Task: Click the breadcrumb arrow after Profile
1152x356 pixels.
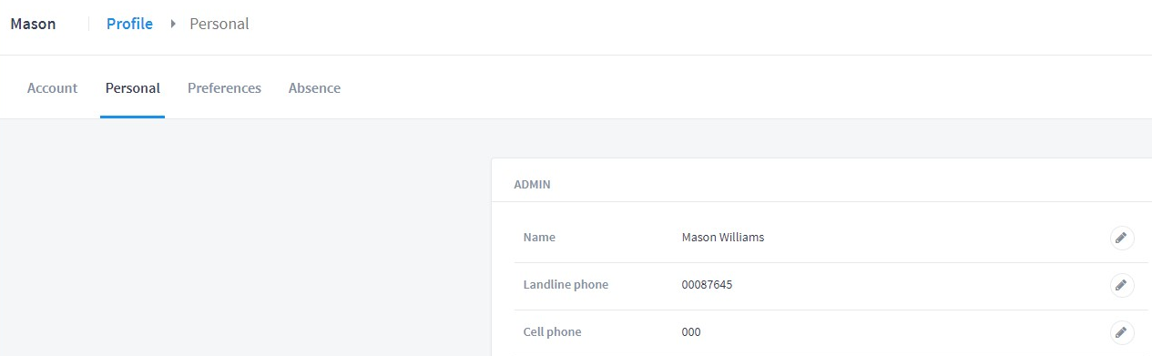Action: [x=172, y=24]
